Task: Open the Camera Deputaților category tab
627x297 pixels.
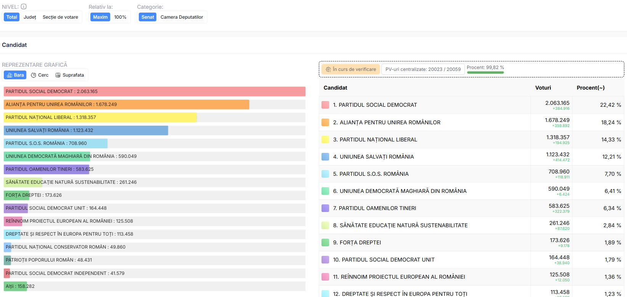Action: tap(182, 17)
